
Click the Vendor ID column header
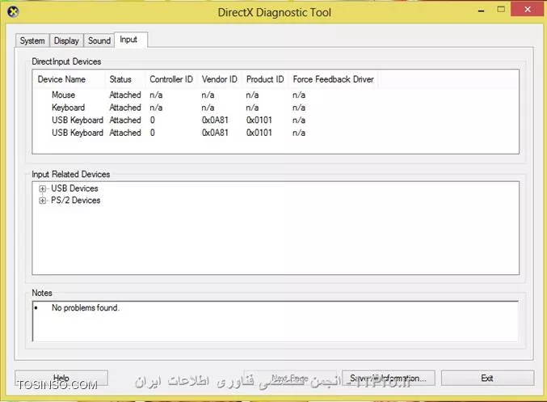(220, 79)
